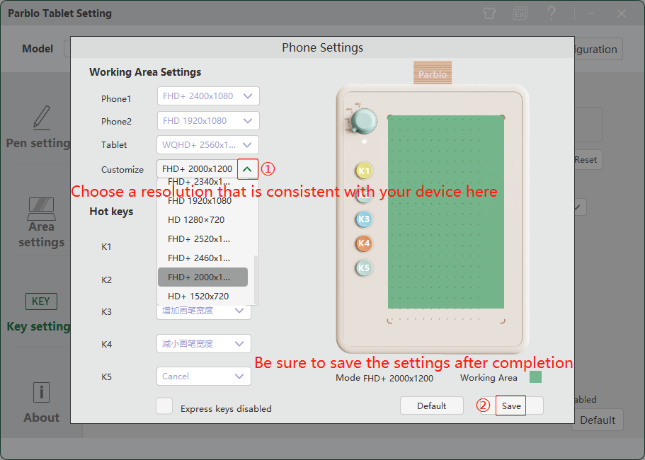Collapse the Customize resolution dropdown

pyautogui.click(x=248, y=169)
